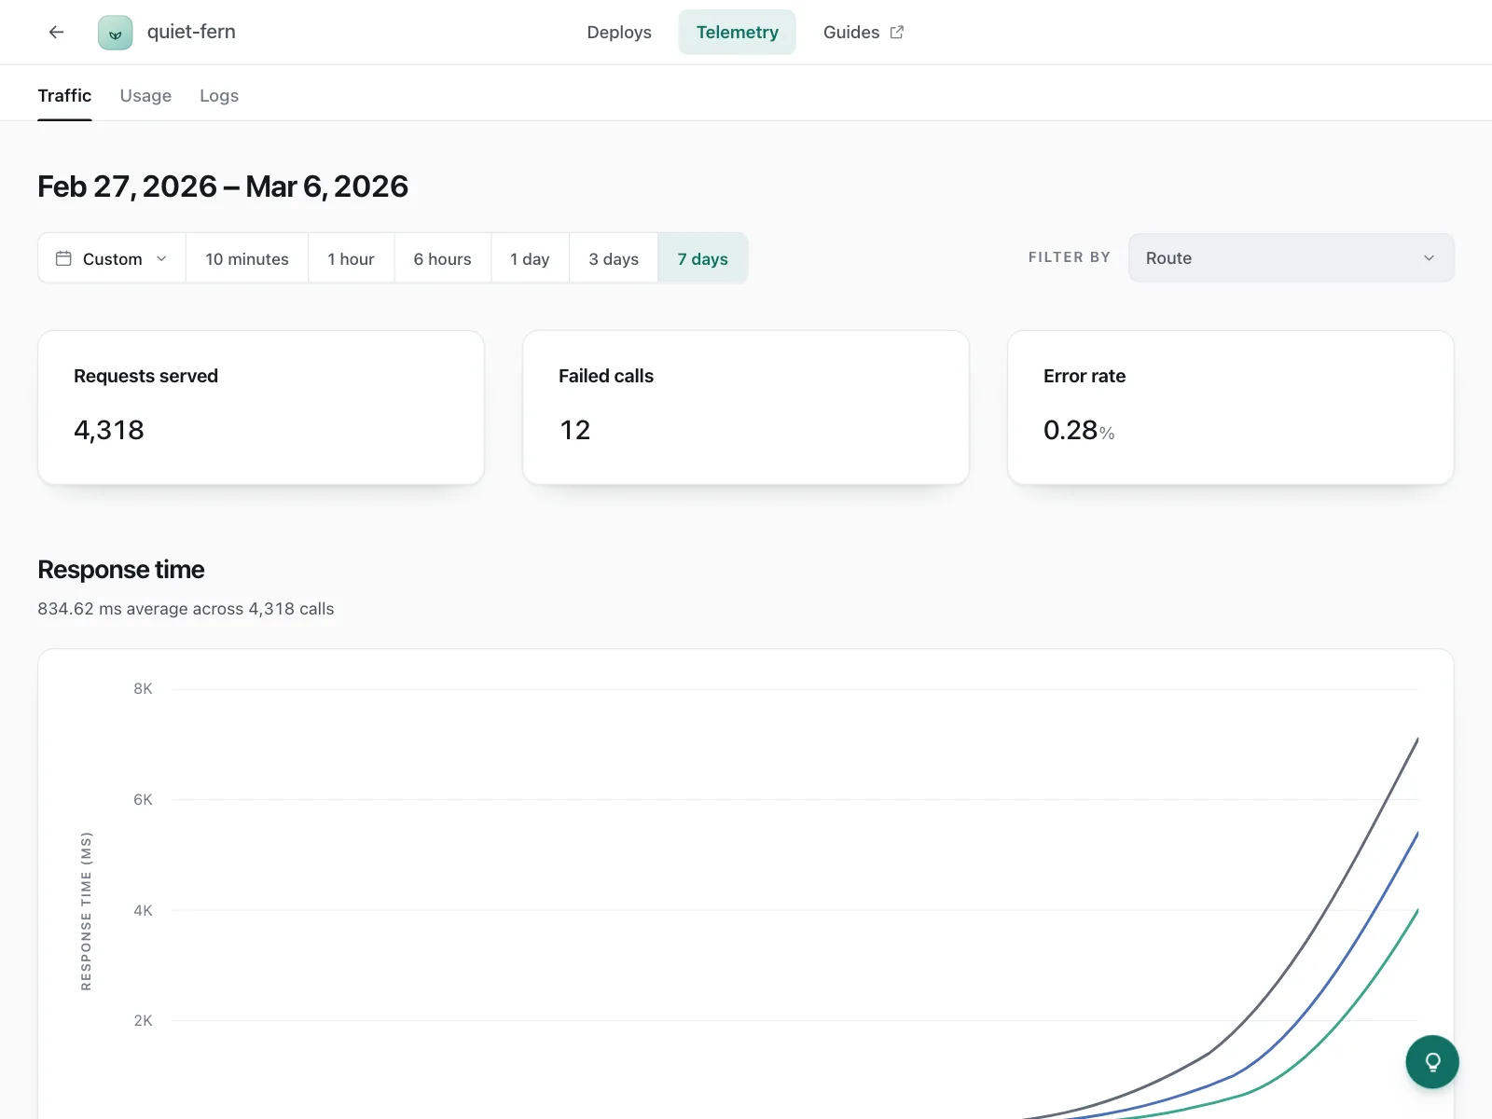Select the 10 minutes time range

[247, 258]
